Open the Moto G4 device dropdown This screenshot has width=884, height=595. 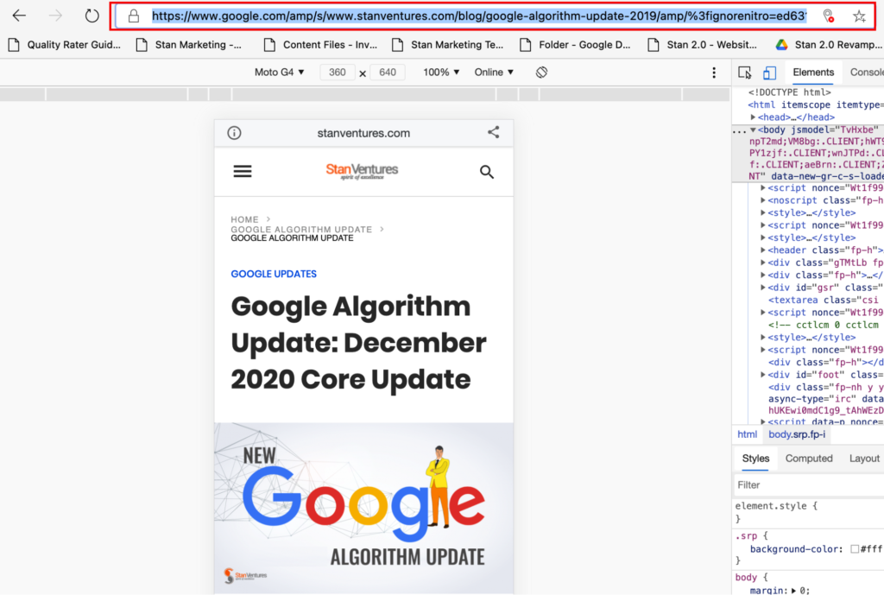279,73
